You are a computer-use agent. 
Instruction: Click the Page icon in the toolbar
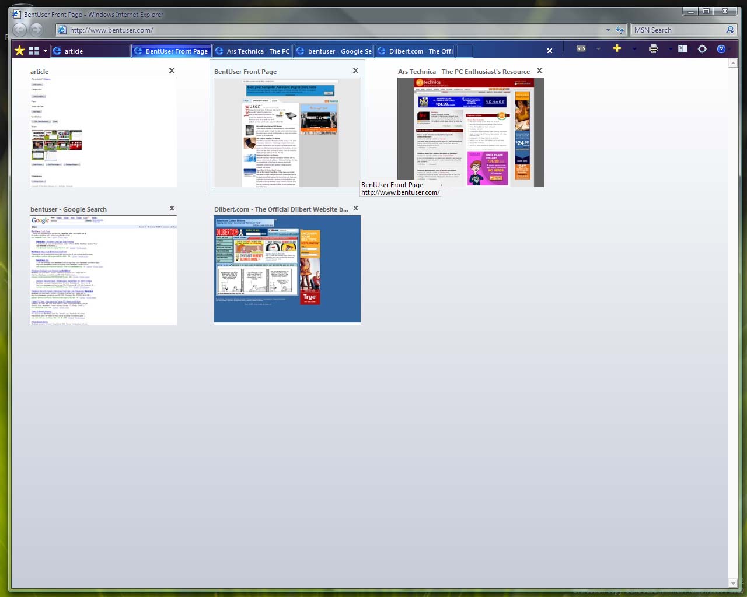[x=683, y=49]
